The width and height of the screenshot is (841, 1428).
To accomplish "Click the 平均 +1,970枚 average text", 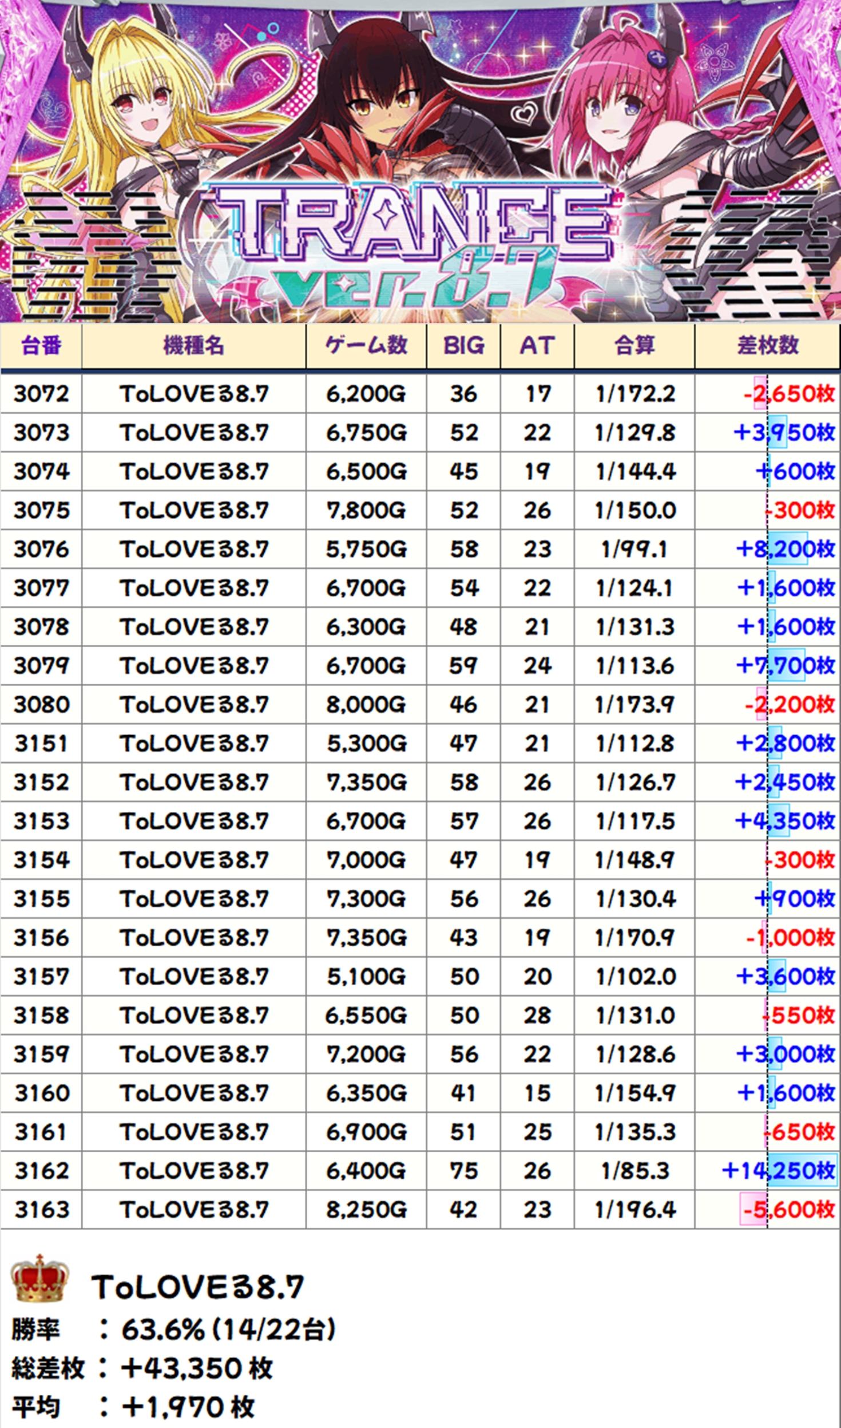I will click(x=133, y=1407).
